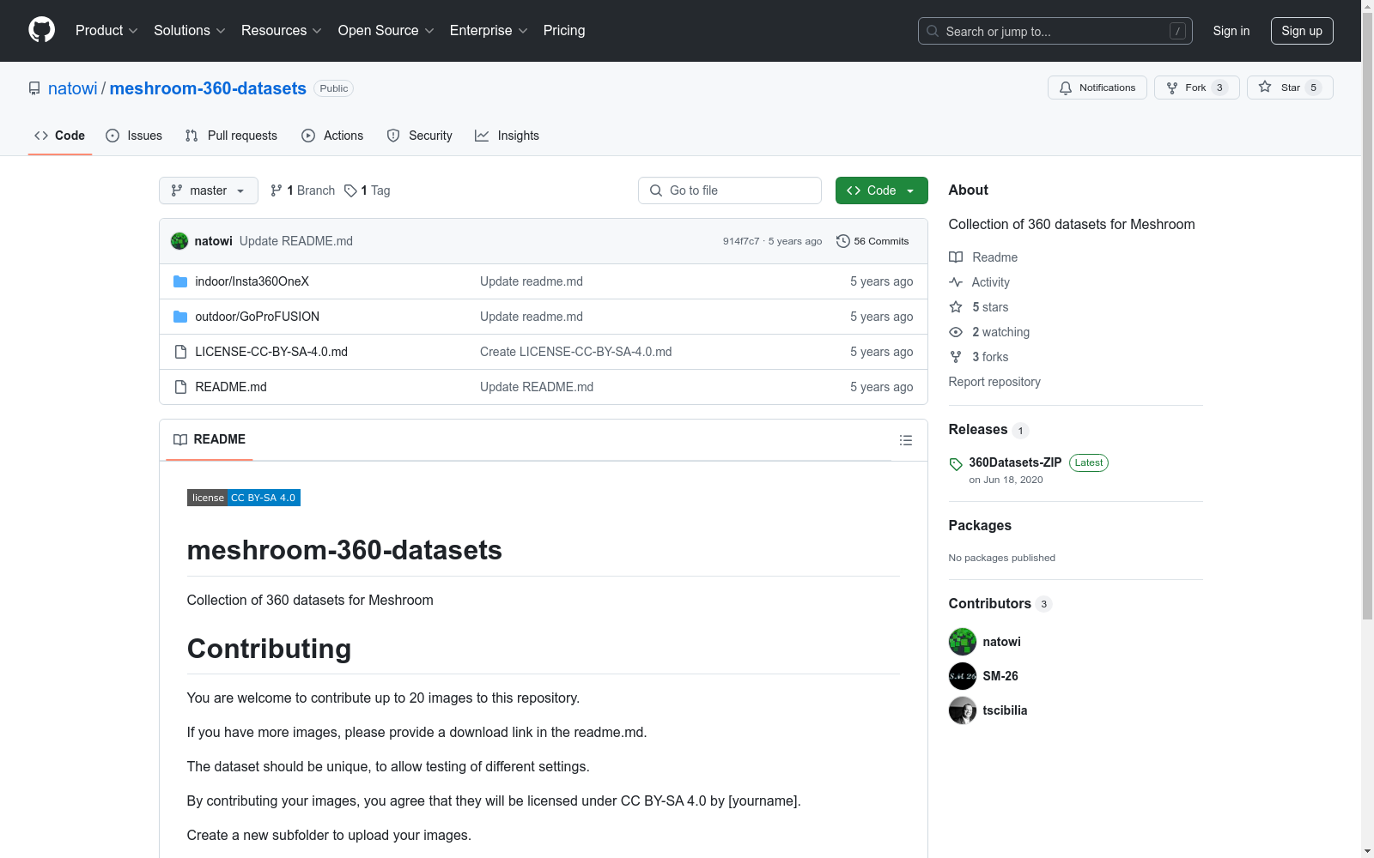Open contributor SM-26 profile

pos(1000,676)
